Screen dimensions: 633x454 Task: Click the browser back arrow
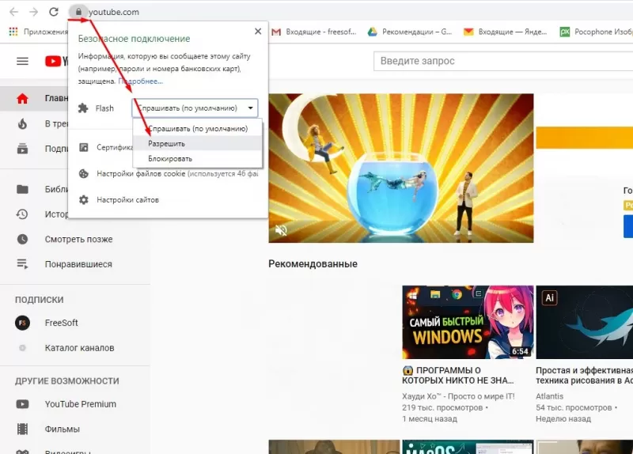point(13,12)
